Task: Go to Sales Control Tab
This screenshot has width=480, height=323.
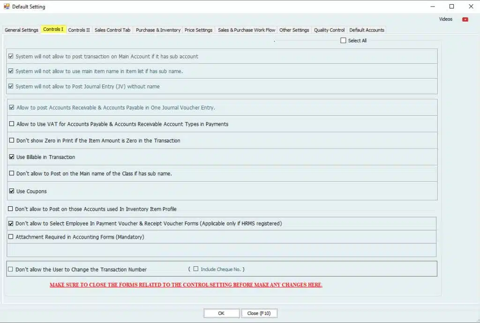Action: [x=112, y=30]
